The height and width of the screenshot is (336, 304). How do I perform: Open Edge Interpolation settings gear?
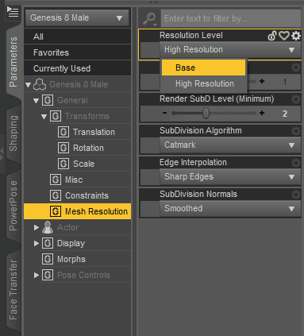tap(296, 163)
